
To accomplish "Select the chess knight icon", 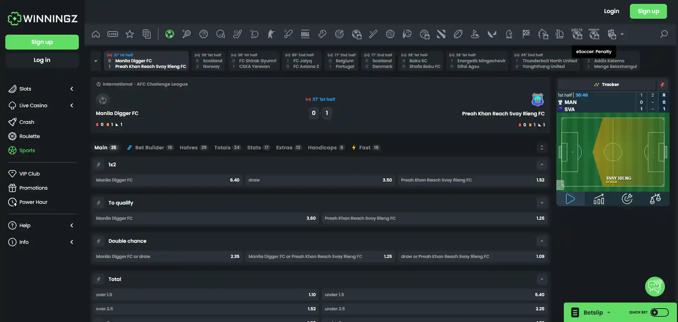I will click(509, 34).
